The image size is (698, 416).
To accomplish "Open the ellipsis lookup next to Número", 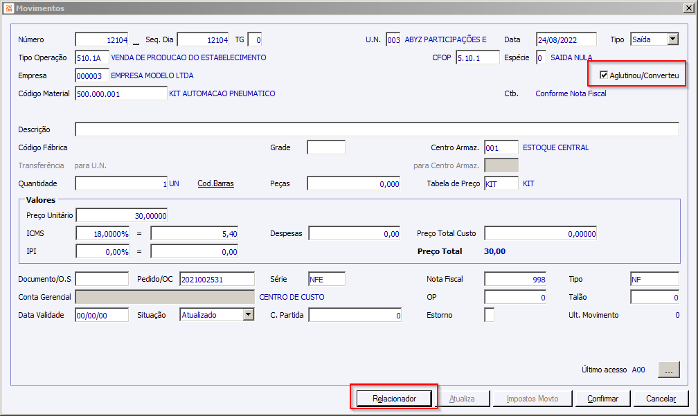I will (136, 42).
